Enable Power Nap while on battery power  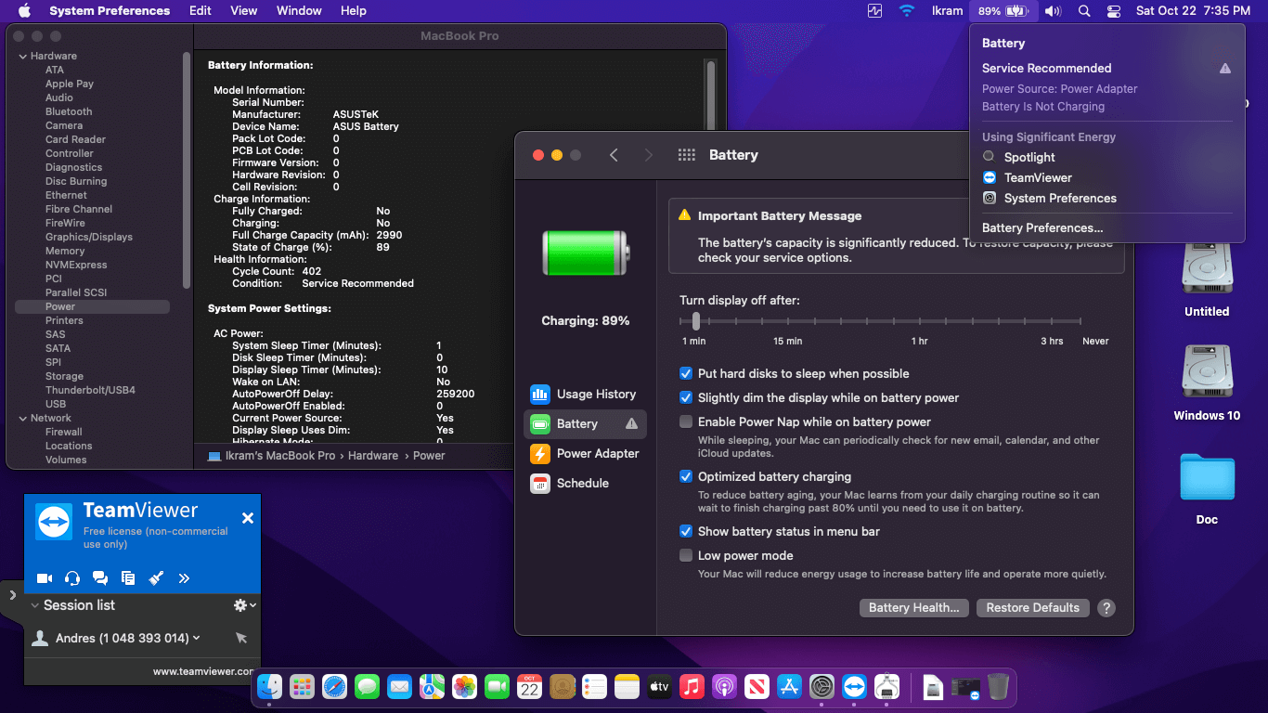(x=685, y=423)
